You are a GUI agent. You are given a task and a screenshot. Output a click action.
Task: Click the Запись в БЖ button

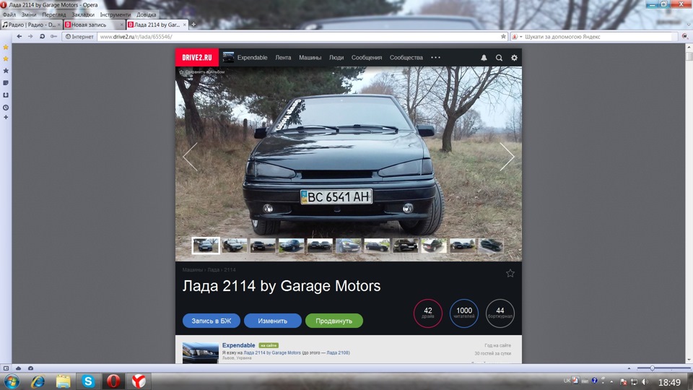tap(212, 321)
